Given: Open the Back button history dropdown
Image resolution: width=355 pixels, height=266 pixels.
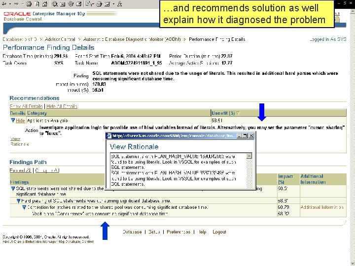Looking at the screenshot, I should [10, 4].
